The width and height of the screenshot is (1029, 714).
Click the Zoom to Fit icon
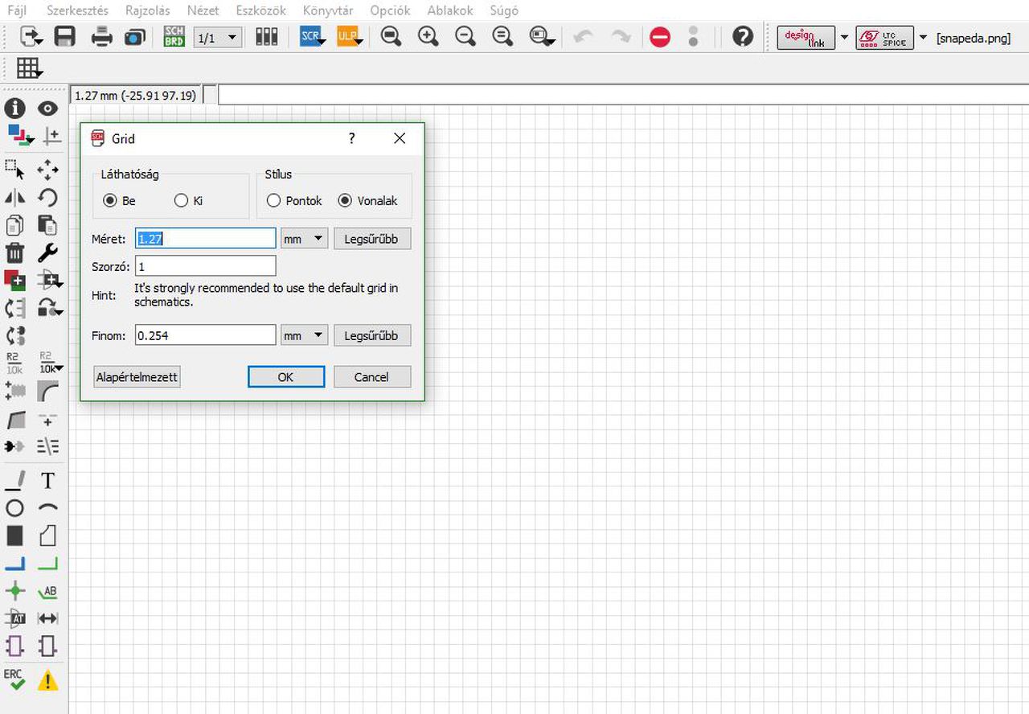[x=392, y=37]
